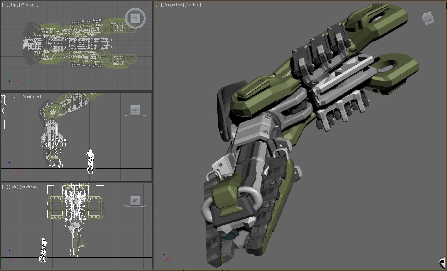Click the LEFT ViewCube in the Left viewport
The image size is (447, 271).
pyautogui.click(x=135, y=200)
